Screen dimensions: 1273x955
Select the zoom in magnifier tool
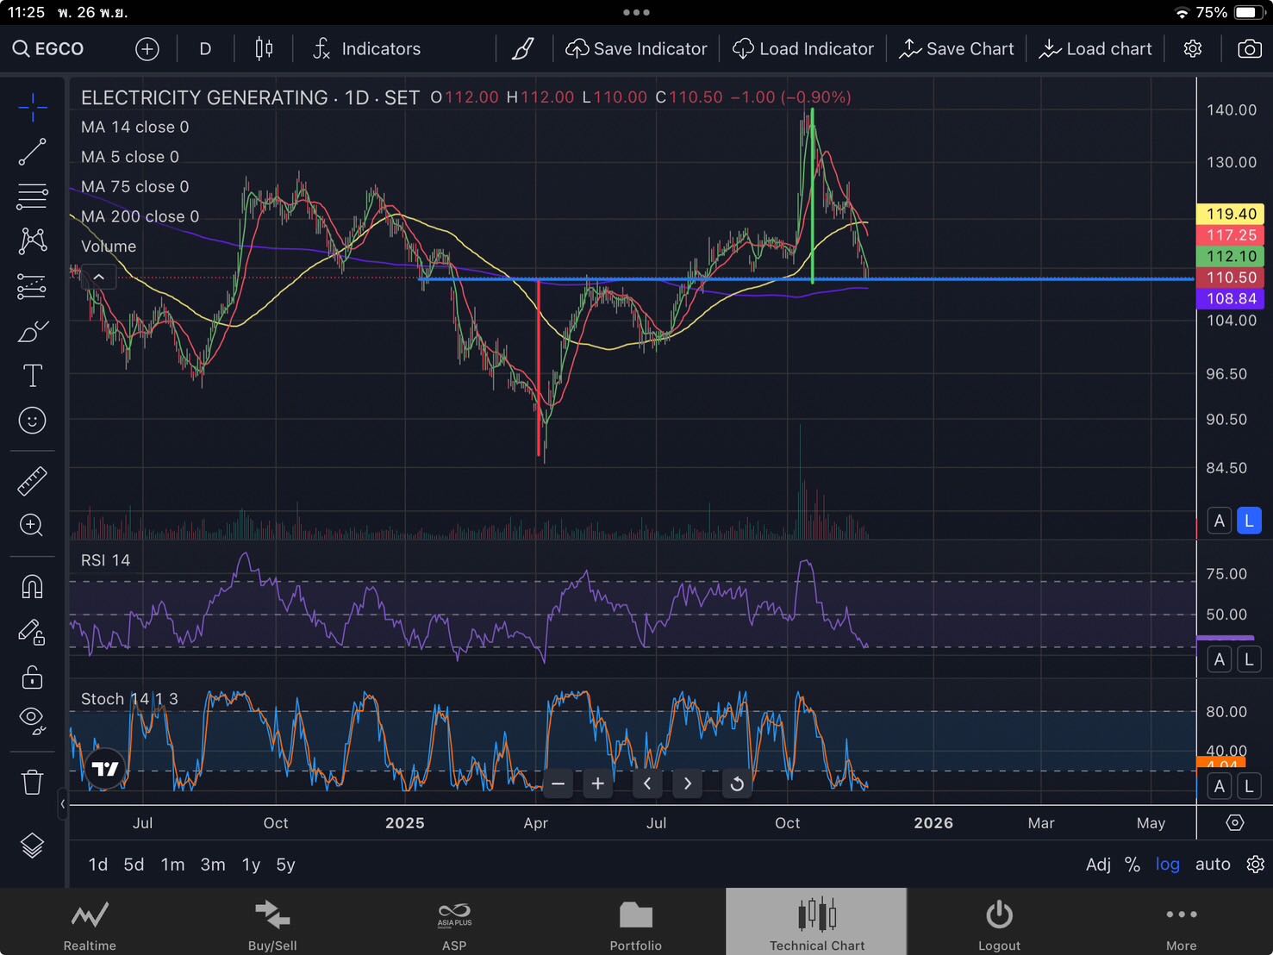click(x=33, y=525)
